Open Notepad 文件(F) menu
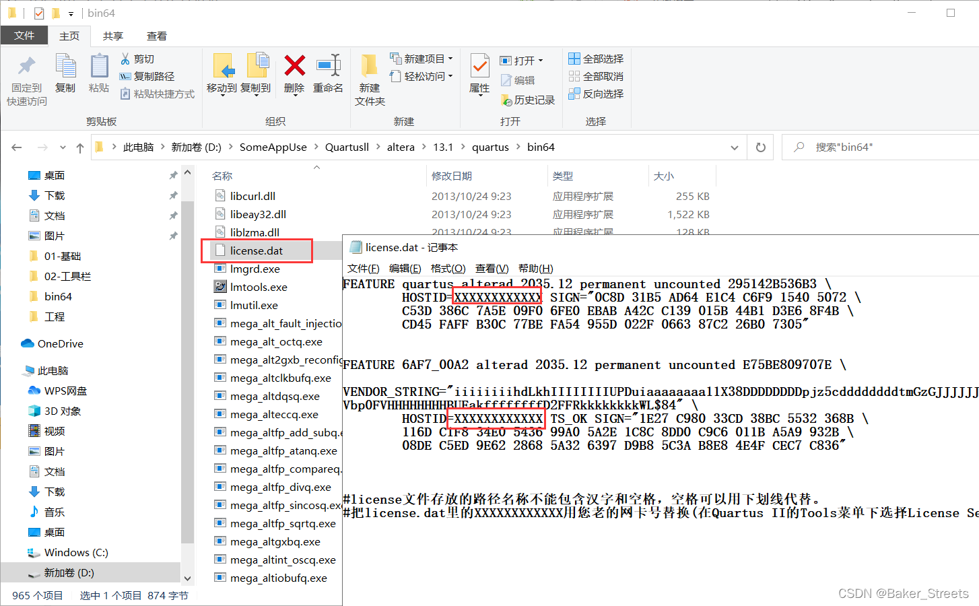979x606 pixels. tap(364, 269)
